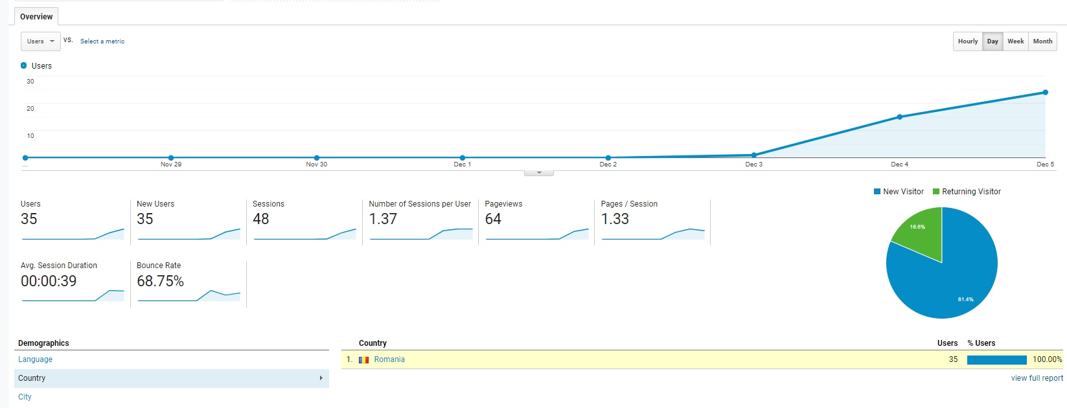Switch chart granularity to Month
Screen dimensions: 1067x408
coord(1042,41)
